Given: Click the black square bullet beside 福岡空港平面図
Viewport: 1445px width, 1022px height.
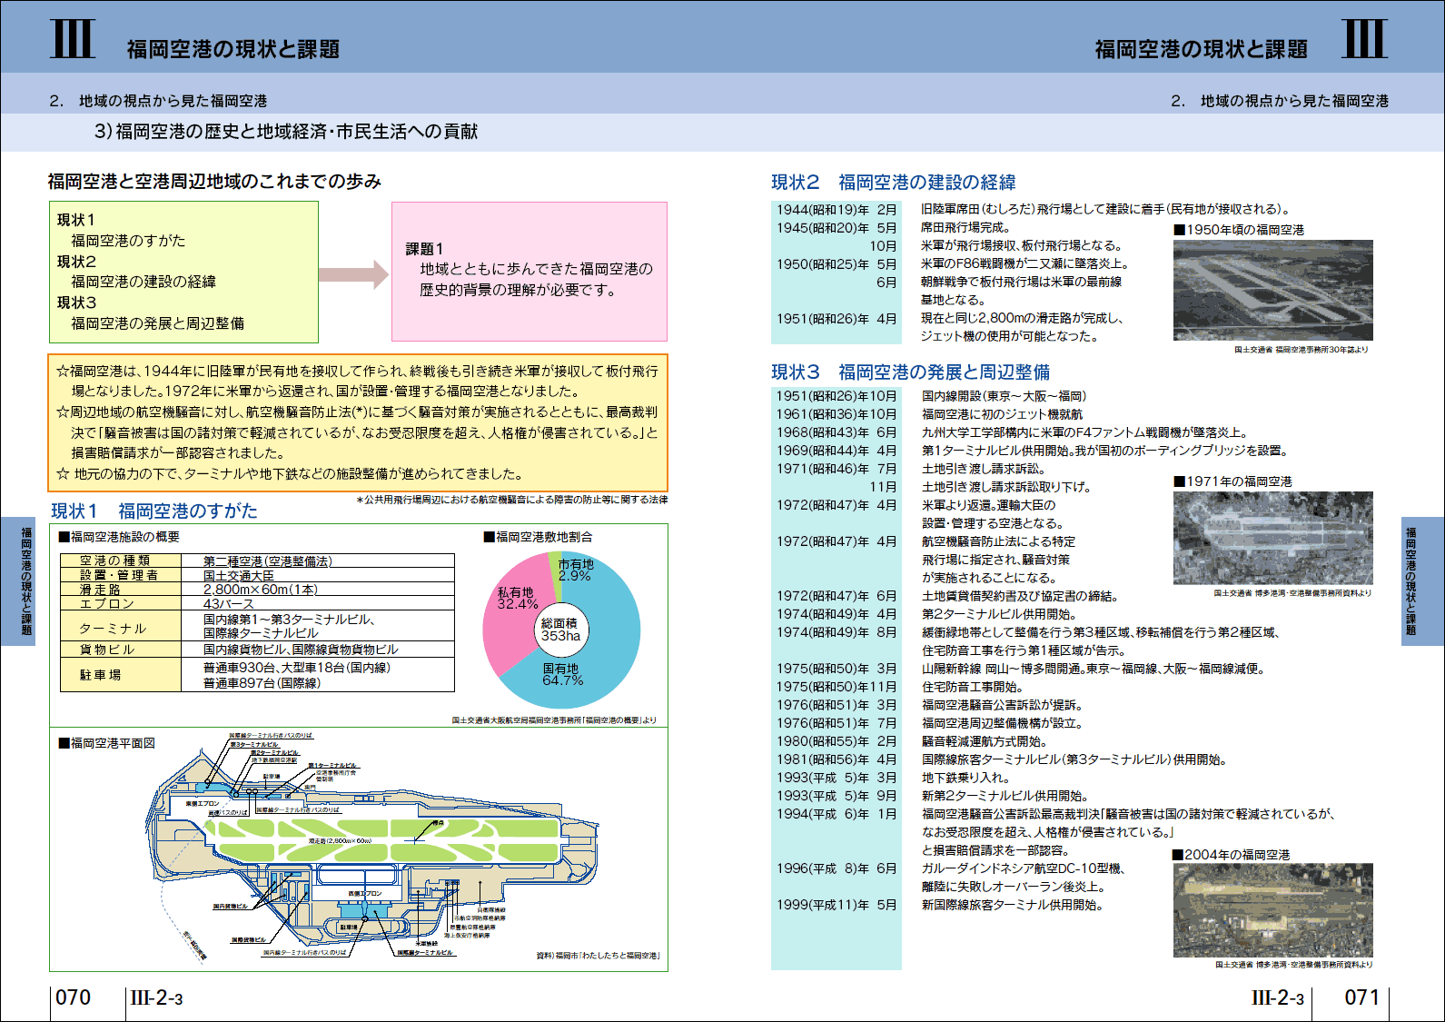Looking at the screenshot, I should click(64, 743).
